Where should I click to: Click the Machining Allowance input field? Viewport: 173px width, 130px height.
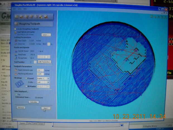[x=40, y=74]
